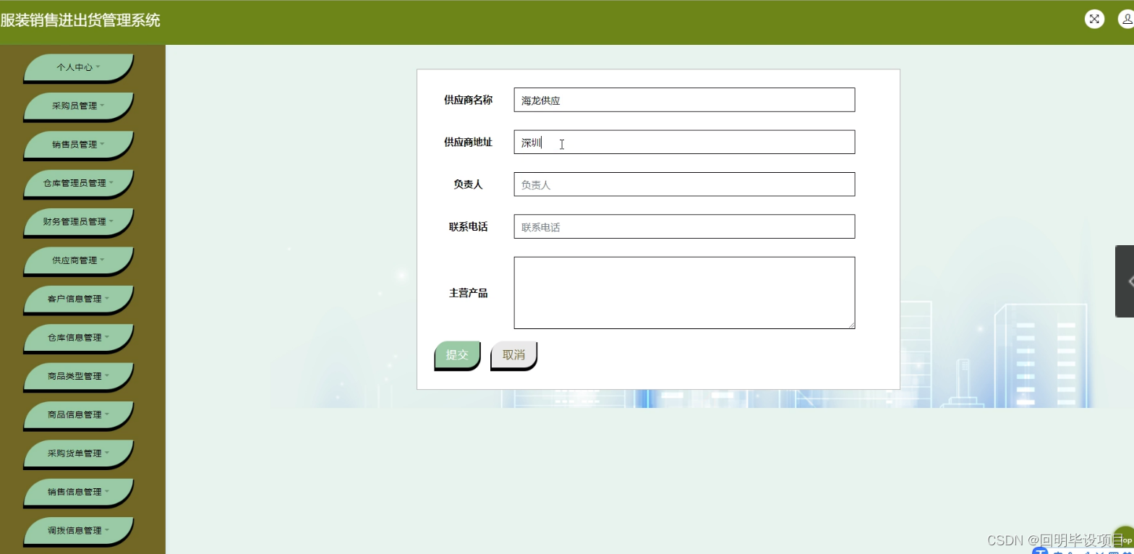The width and height of the screenshot is (1134, 554).
Task: Click the 主营产品 text area
Action: tap(684, 293)
